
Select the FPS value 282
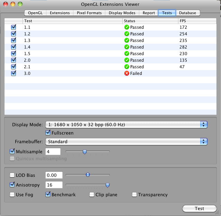pos(183,47)
